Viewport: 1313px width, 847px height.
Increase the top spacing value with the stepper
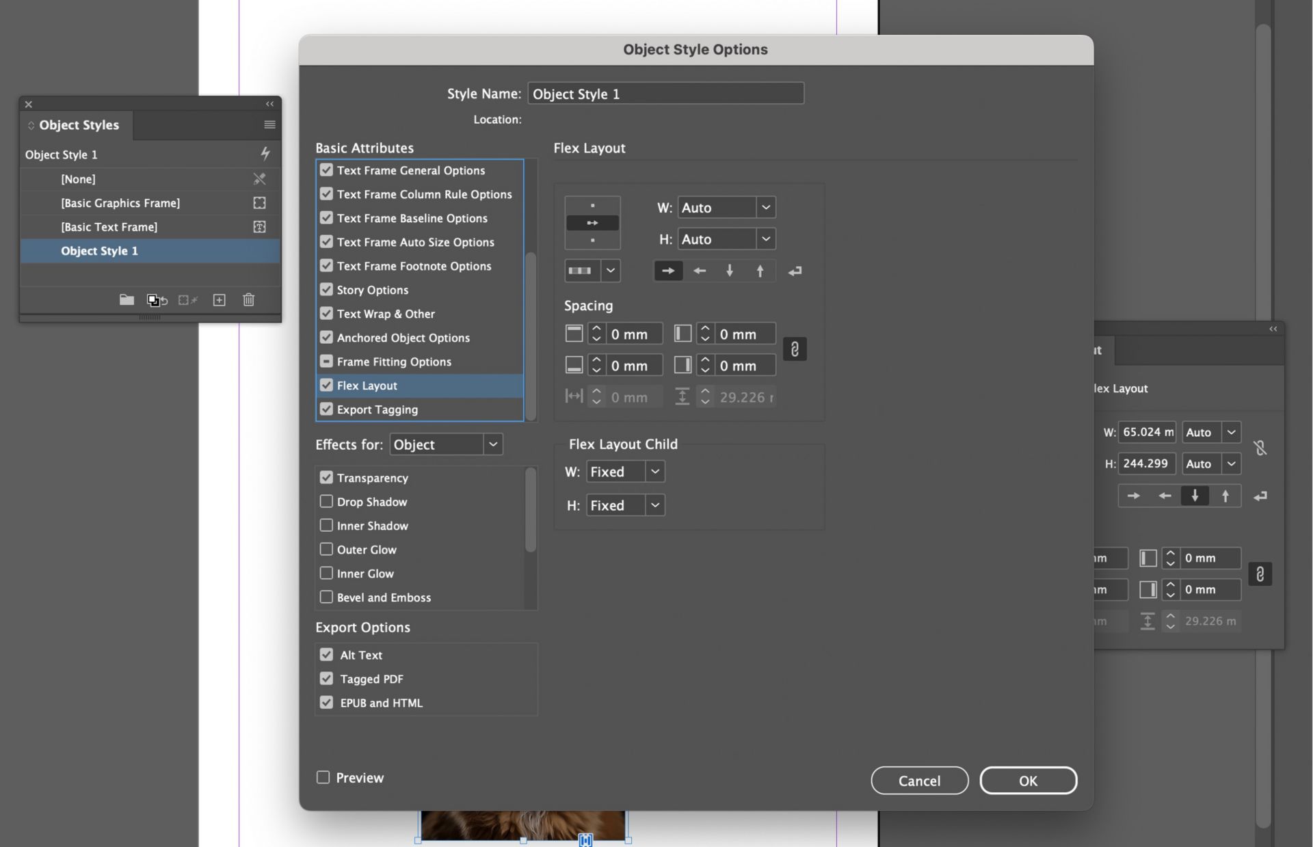point(596,329)
